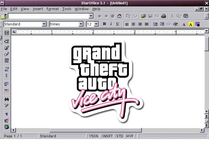Click the increase indent icon
This screenshot has height=145, width=209.
coord(176,24)
